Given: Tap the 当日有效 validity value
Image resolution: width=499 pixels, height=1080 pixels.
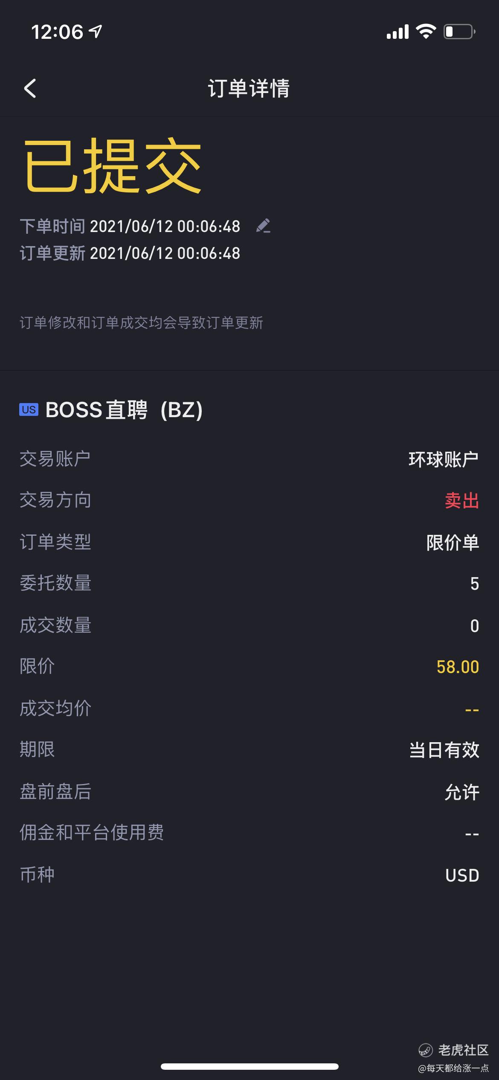Looking at the screenshot, I should click(444, 750).
